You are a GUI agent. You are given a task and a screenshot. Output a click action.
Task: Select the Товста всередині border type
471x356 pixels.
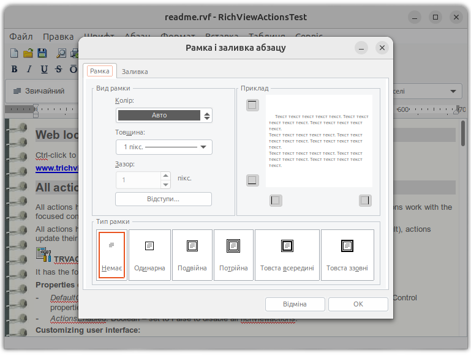[x=287, y=255]
